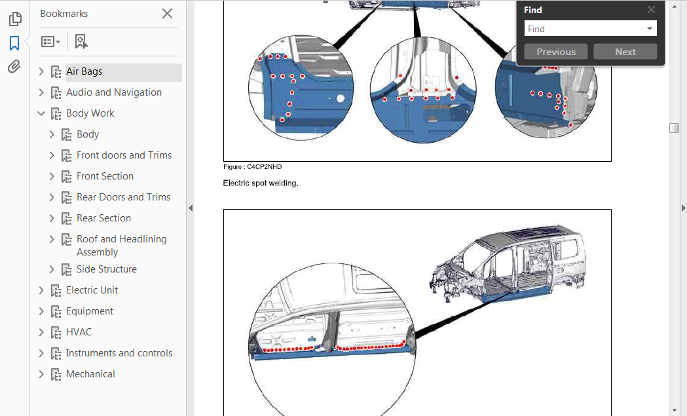Viewport: 687px width, 416px height.
Task: Open the Attachments paperclip icon
Action: [x=14, y=67]
